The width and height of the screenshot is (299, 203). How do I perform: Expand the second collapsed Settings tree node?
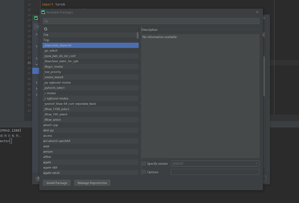click(x=37, y=46)
